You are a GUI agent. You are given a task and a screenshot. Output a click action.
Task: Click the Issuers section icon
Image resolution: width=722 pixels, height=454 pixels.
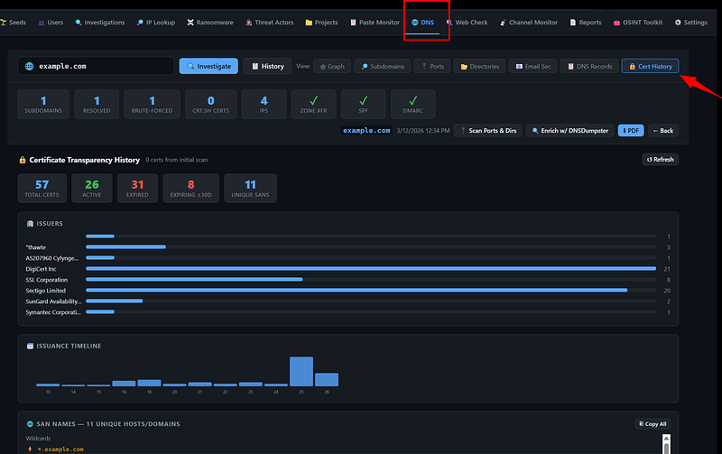[x=30, y=223]
